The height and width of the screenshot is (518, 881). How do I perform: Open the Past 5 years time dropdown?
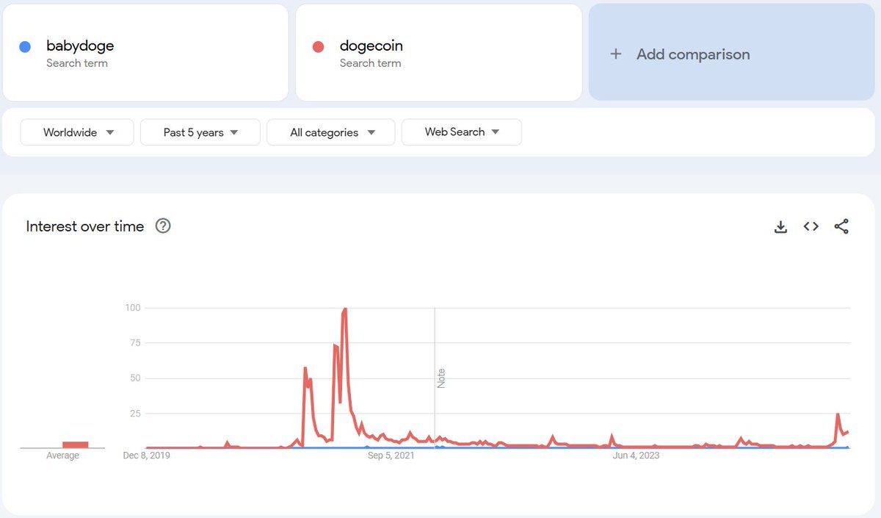(200, 132)
